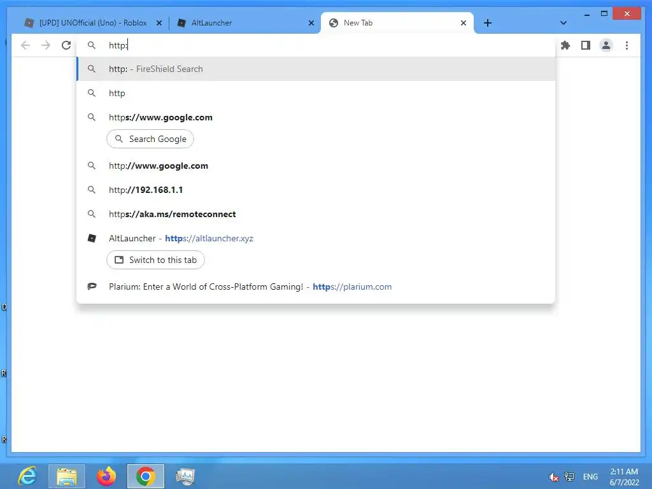This screenshot has width=652, height=489.
Task: Select the Plarium plarium.com suggestion
Action: pyautogui.click(x=316, y=287)
